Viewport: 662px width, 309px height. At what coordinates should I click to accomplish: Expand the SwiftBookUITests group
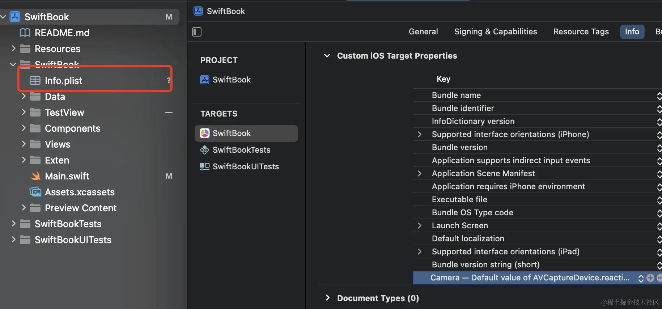pos(13,239)
